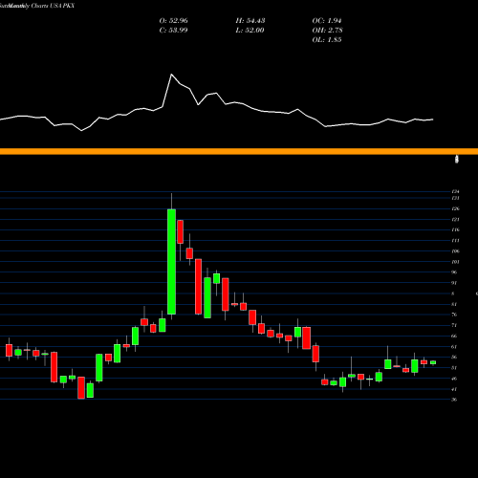This screenshot has width=478, height=478.
Task: Click the '46' price axis label
Action: 454,379
